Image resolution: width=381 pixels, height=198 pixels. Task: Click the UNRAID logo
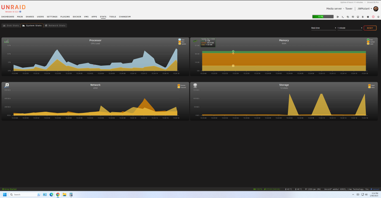click(13, 7)
